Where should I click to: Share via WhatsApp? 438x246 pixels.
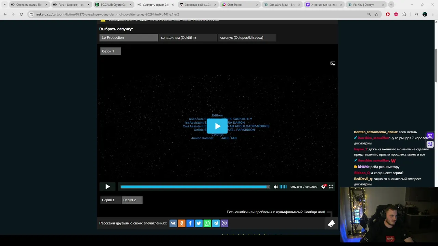(207, 223)
